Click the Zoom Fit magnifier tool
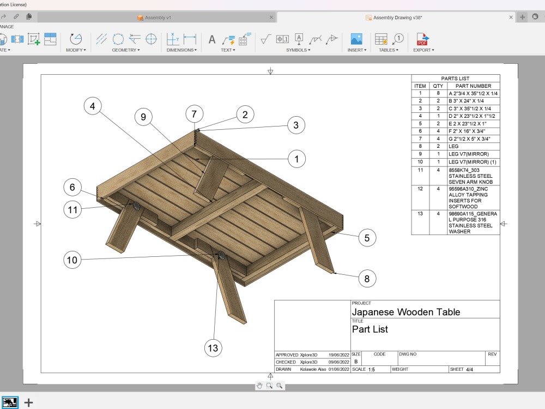Viewport: 545px width, 409px height. coord(280,386)
